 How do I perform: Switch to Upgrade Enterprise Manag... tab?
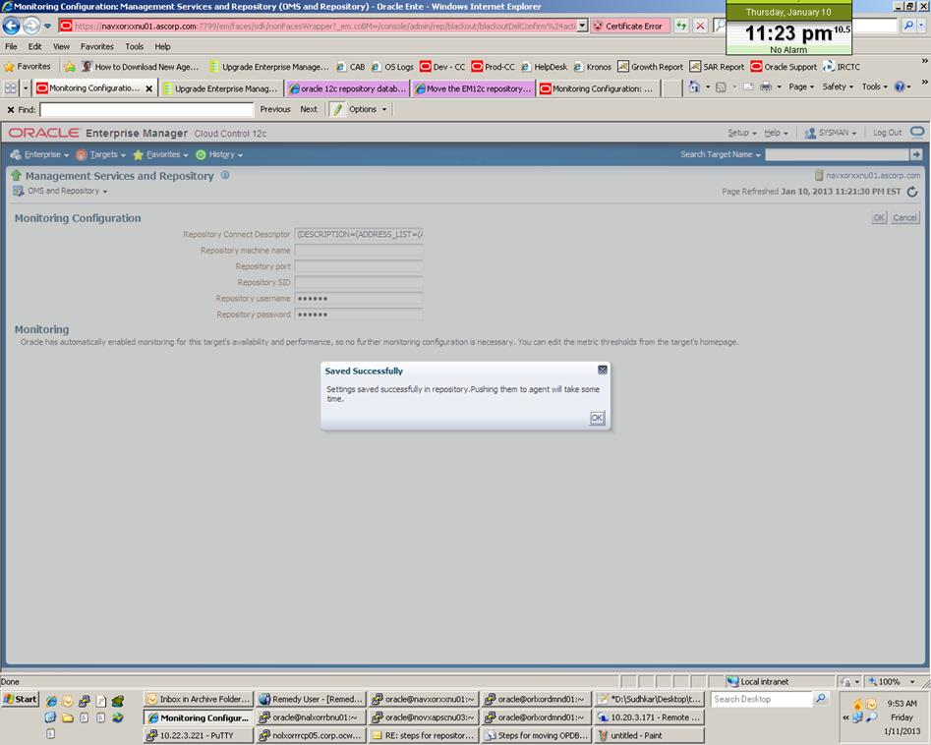[220, 88]
